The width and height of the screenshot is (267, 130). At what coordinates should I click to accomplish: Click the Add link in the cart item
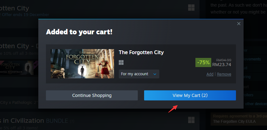click(210, 74)
